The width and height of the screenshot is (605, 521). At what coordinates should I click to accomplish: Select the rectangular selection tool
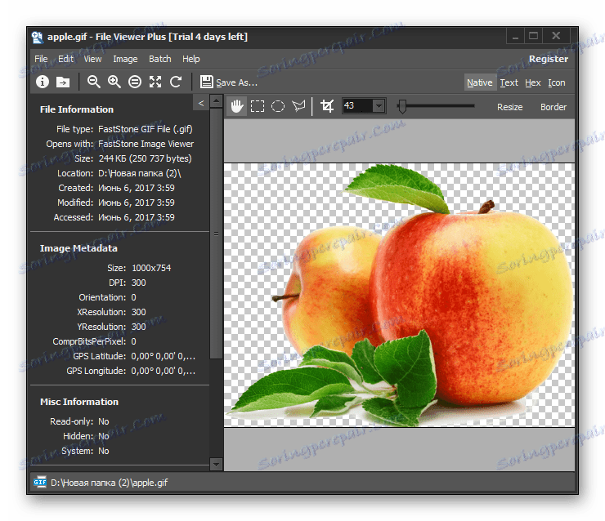tap(258, 106)
